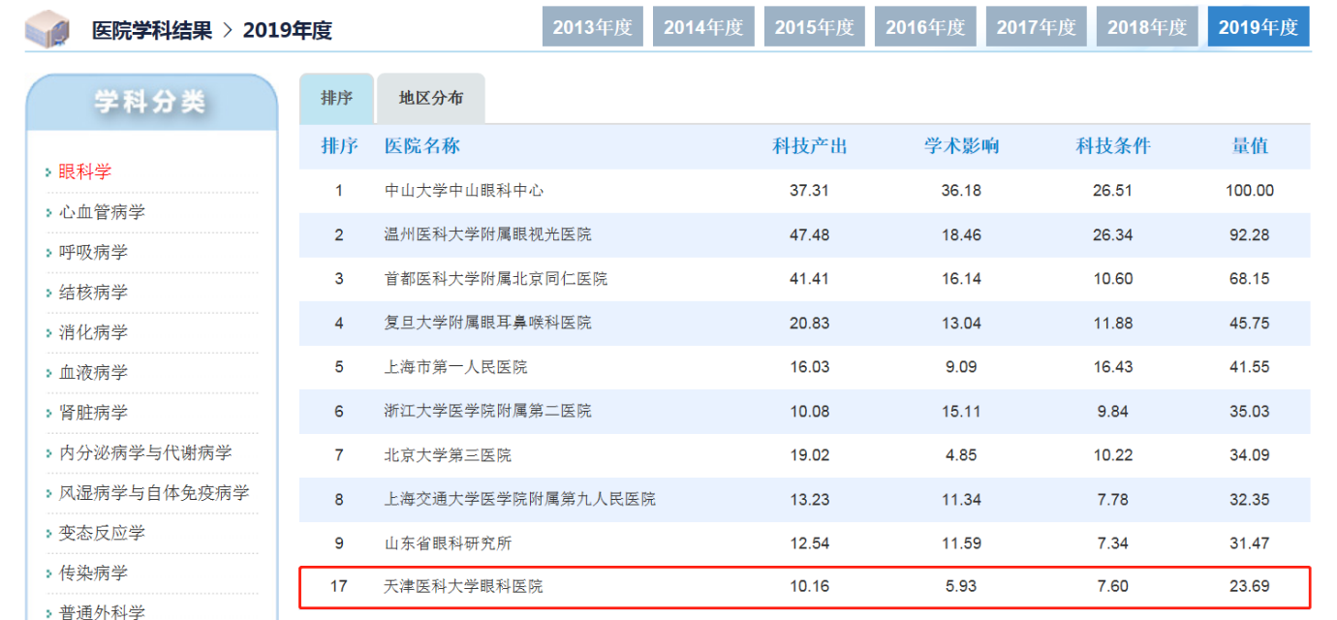This screenshot has height=620, width=1337.
Task: Click the 学术影响 column header
Action: point(961,146)
